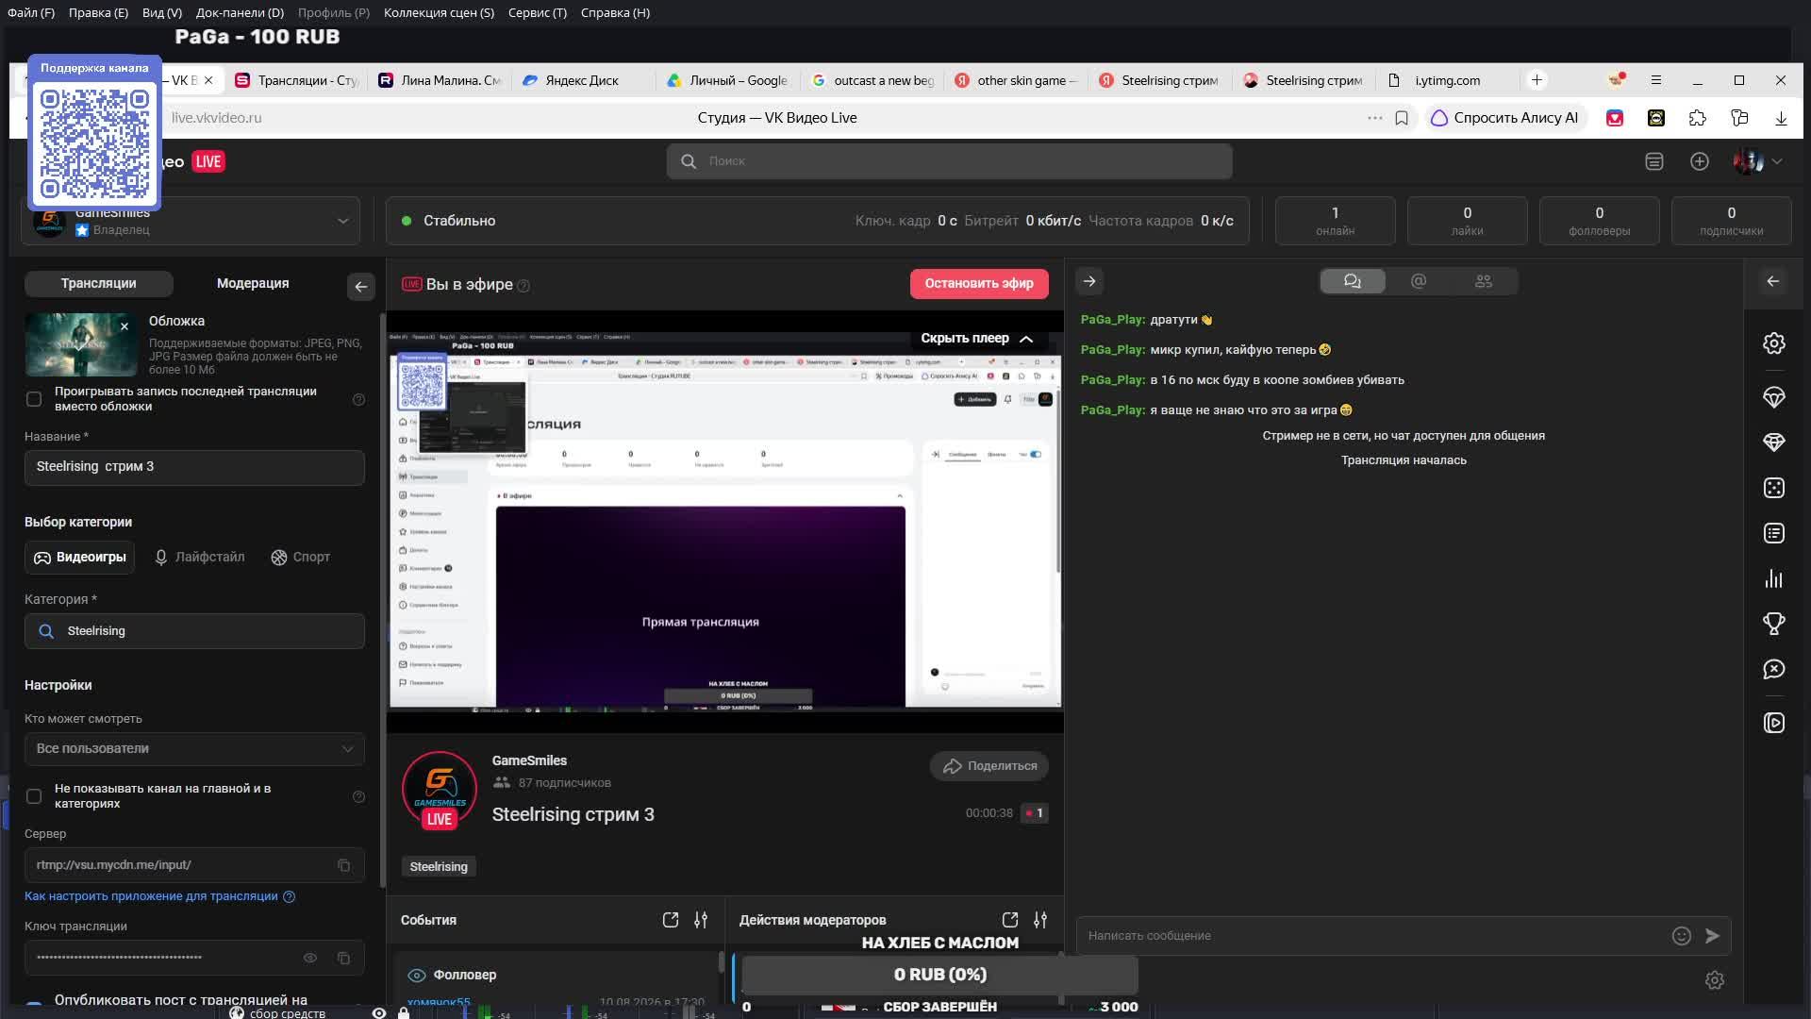Send the chat message with the arrow icon
1811x1019 pixels.
pyautogui.click(x=1712, y=936)
